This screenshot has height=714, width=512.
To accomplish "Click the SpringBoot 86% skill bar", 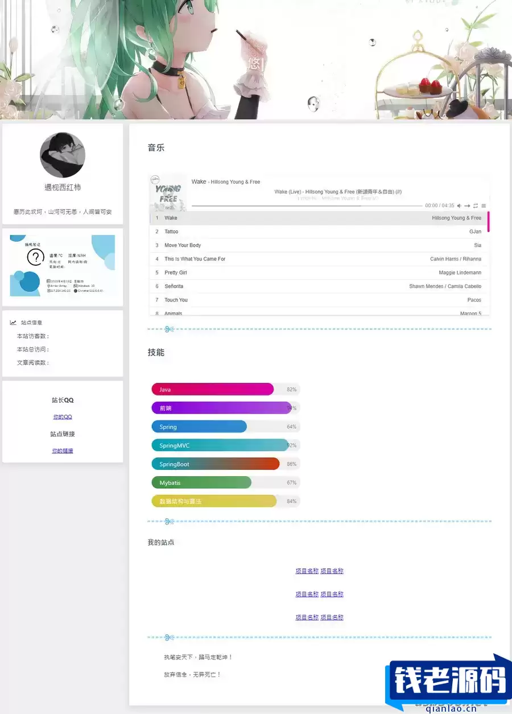I will [225, 464].
